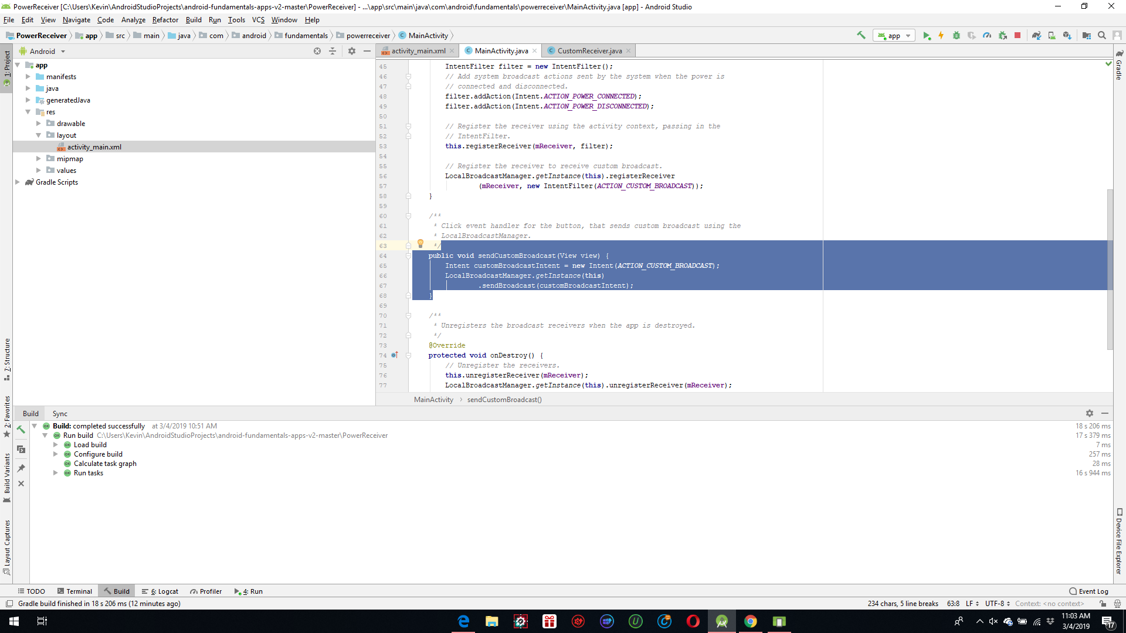Click Build panel hammer rebuild icon
This screenshot has height=633, width=1126.
(x=21, y=429)
